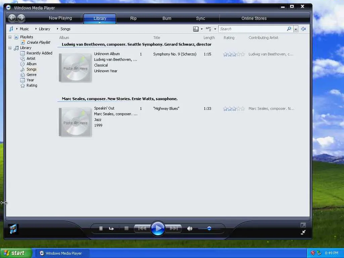Click the network tray icon

pyautogui.click(x=319, y=253)
